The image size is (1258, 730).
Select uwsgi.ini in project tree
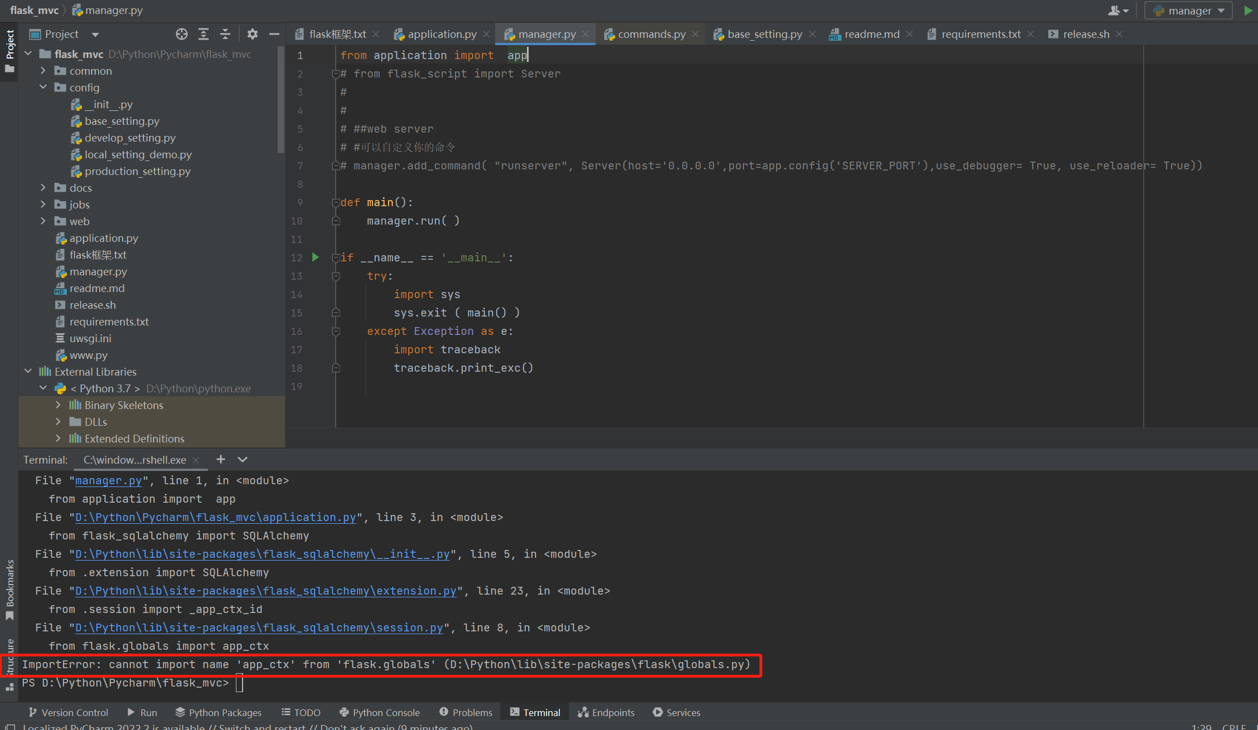point(90,338)
